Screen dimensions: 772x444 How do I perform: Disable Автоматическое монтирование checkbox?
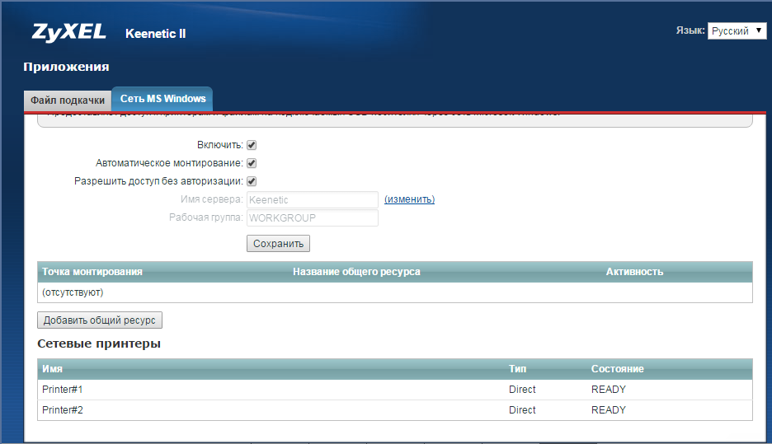(252, 163)
